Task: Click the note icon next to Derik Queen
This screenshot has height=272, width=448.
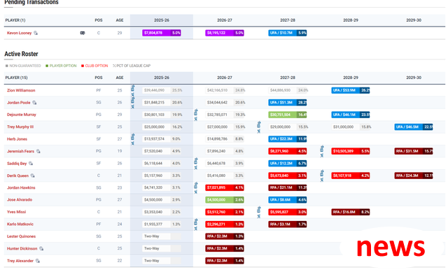Action: click(33, 176)
